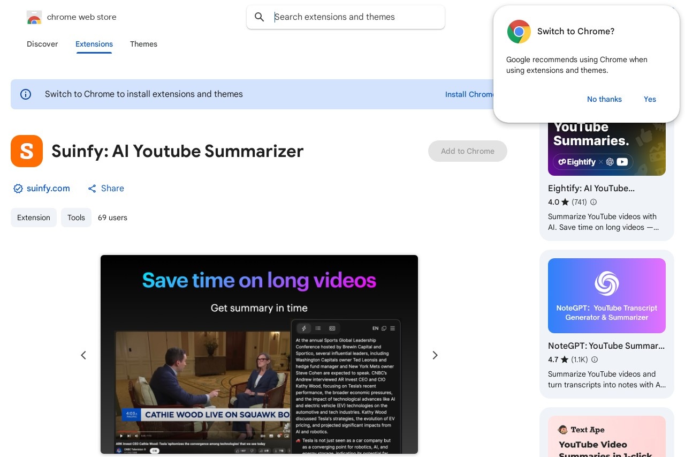Click the Chrome logo in the popup
The image size is (685, 457).
(519, 32)
